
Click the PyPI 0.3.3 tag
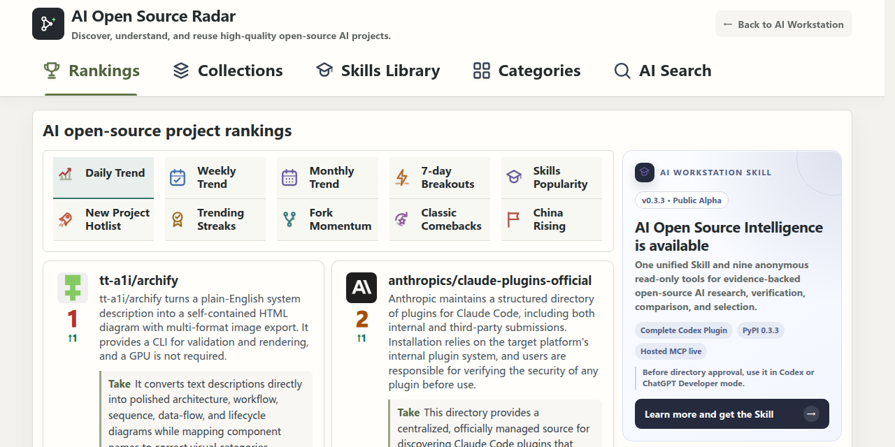pos(762,330)
